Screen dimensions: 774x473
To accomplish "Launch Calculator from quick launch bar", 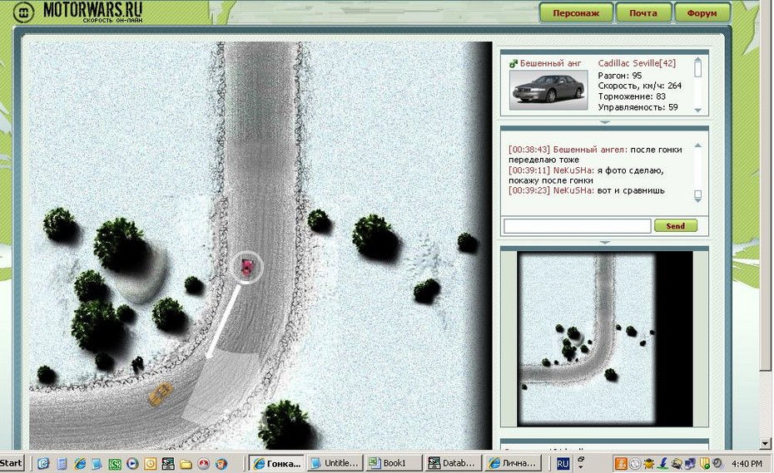I will click(62, 464).
